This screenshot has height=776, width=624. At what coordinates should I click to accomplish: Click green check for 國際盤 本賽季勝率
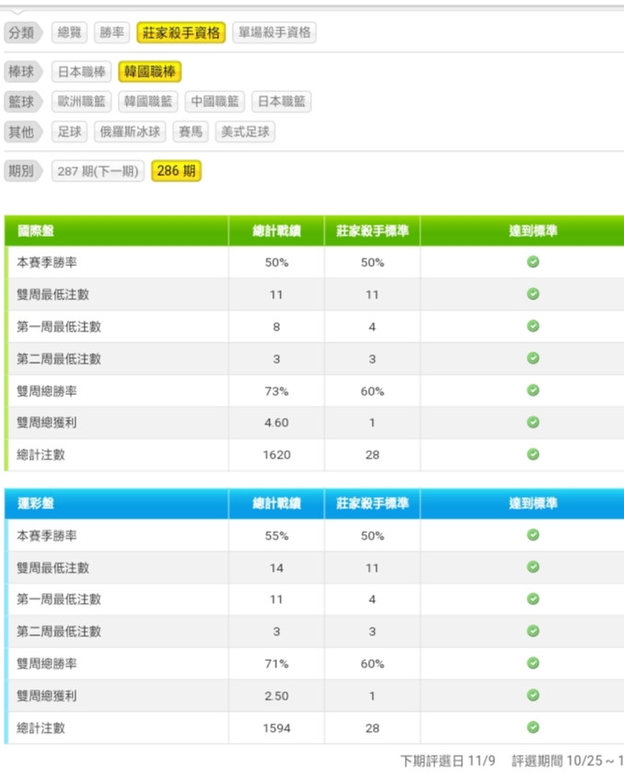[x=532, y=262]
